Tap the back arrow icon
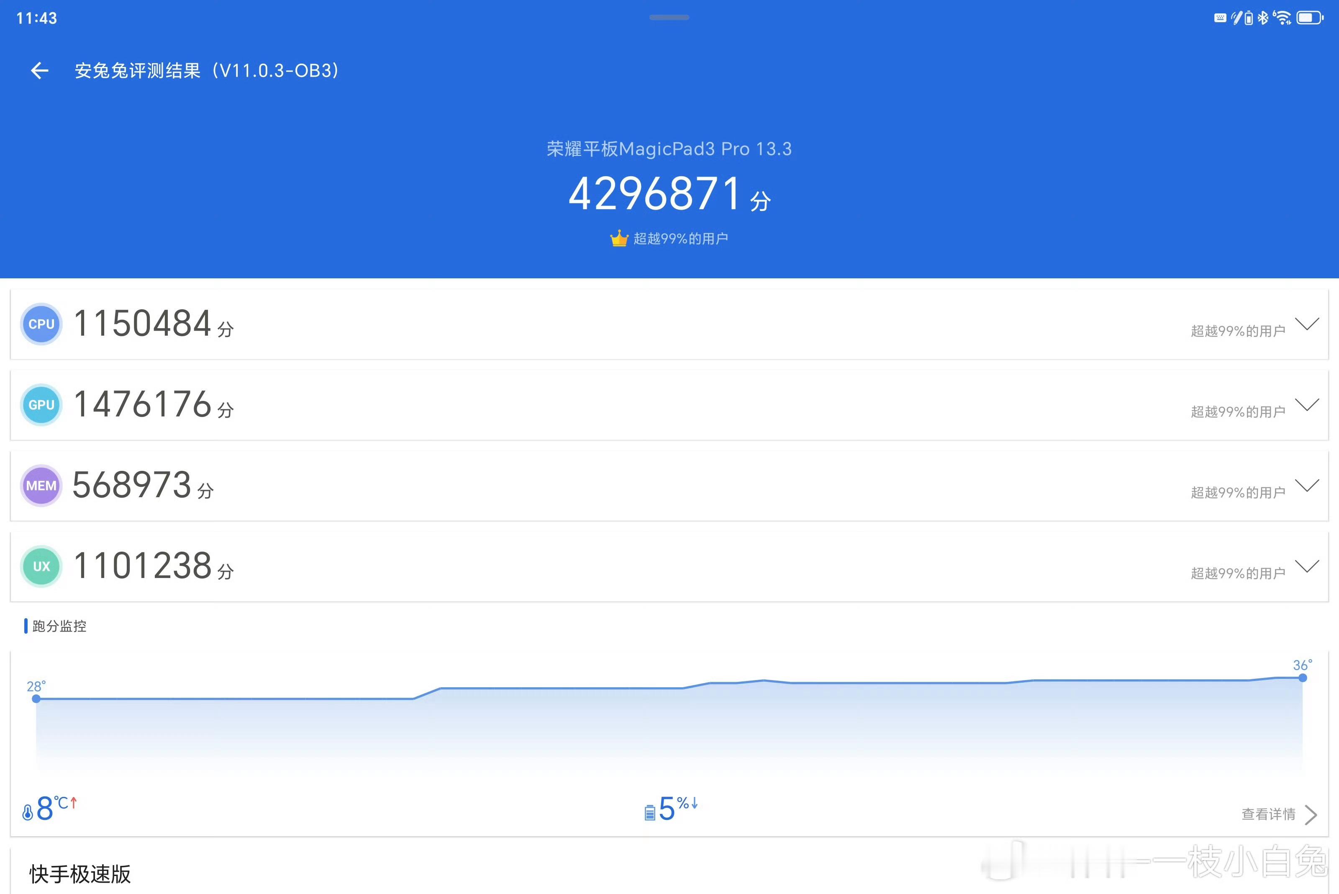The width and height of the screenshot is (1339, 894). (x=39, y=71)
